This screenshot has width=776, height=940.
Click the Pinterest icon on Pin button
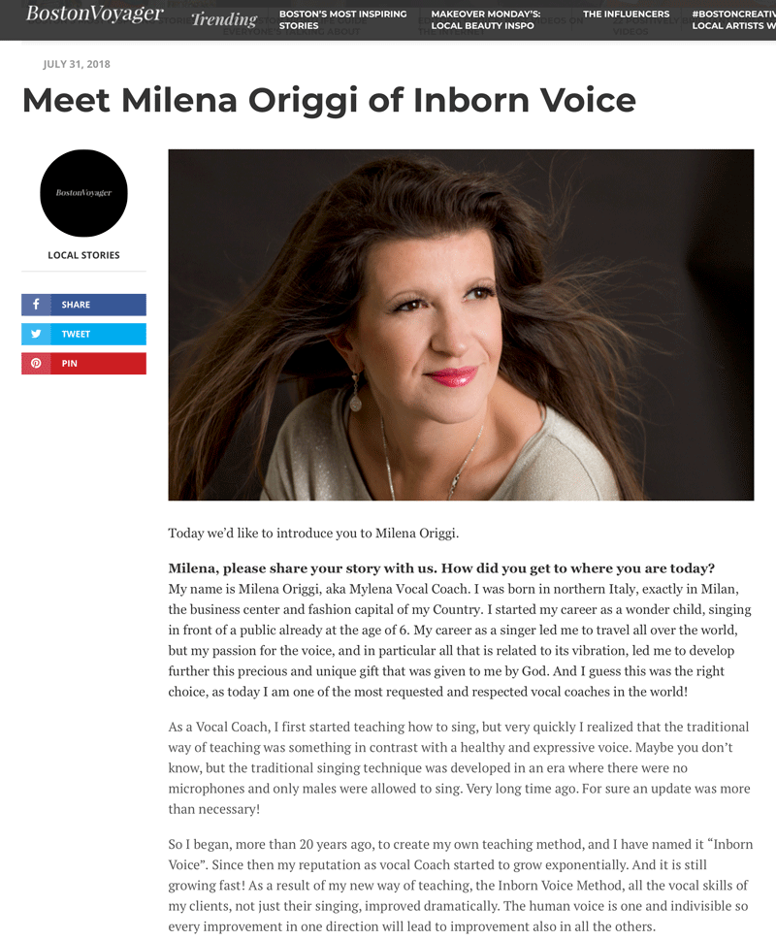click(36, 363)
